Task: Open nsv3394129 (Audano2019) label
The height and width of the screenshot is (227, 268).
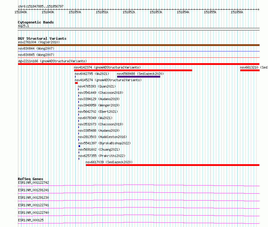Action: click(x=99, y=99)
